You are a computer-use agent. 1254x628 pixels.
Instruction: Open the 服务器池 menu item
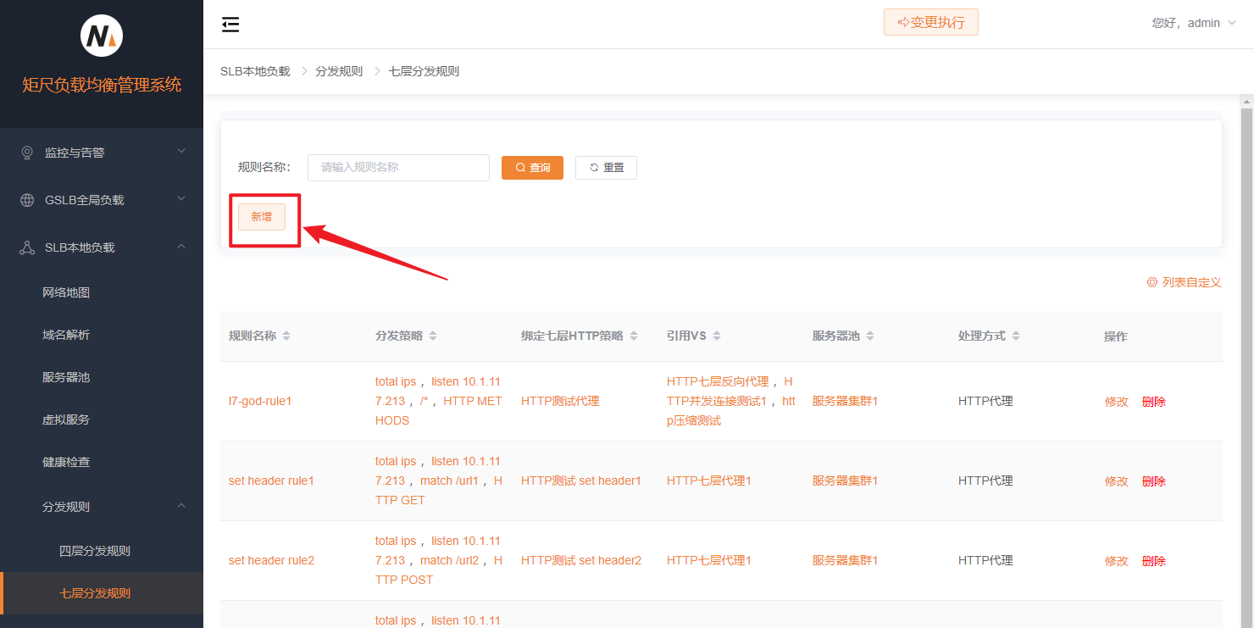[66, 377]
